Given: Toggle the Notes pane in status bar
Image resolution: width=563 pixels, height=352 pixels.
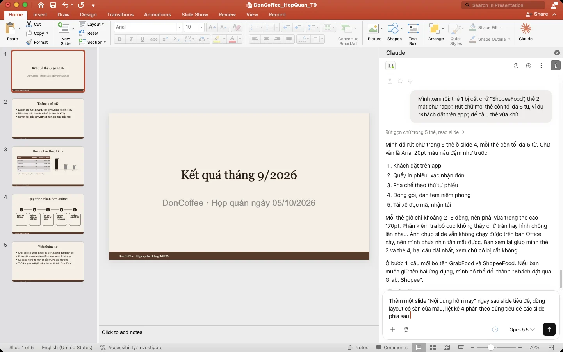Looking at the screenshot, I should coord(358,348).
